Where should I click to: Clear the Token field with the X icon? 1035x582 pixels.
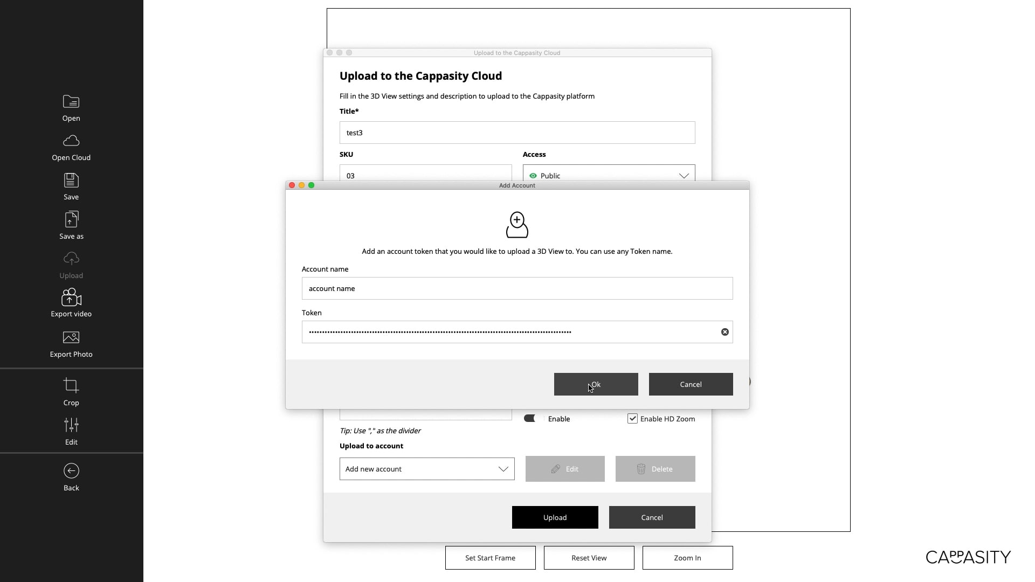click(x=725, y=332)
